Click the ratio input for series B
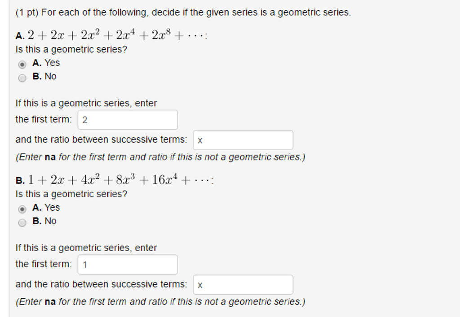The image size is (460, 317). coord(243,284)
